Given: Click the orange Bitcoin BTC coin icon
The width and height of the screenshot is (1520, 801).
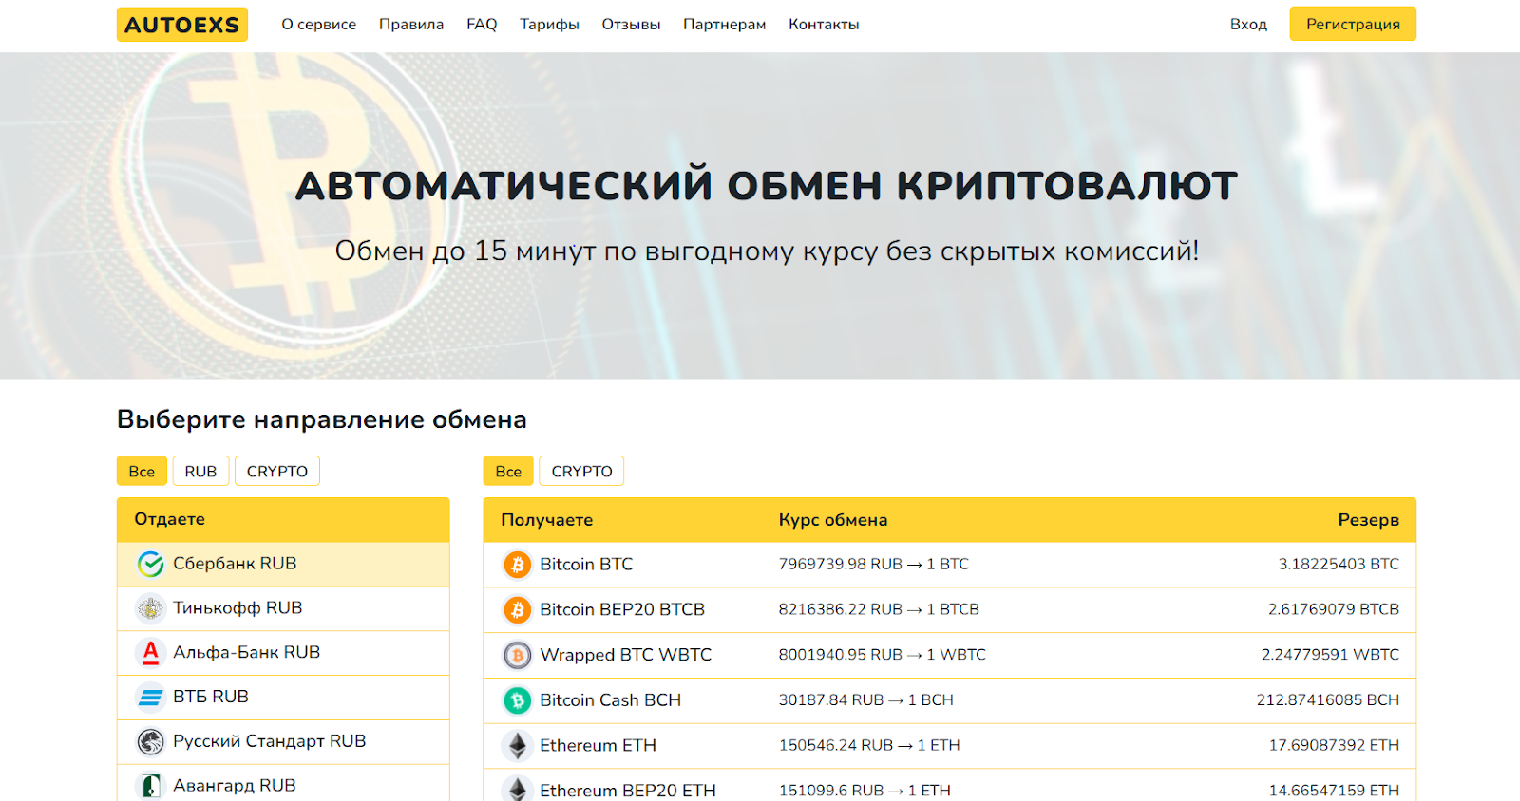Looking at the screenshot, I should point(517,565).
